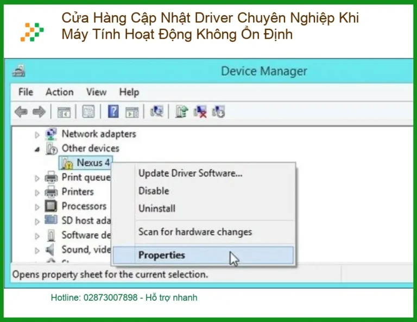Click the Uninstall device toolbar icon with red X

200,112
